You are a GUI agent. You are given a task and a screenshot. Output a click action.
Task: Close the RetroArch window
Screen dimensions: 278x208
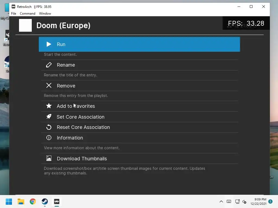264,6
